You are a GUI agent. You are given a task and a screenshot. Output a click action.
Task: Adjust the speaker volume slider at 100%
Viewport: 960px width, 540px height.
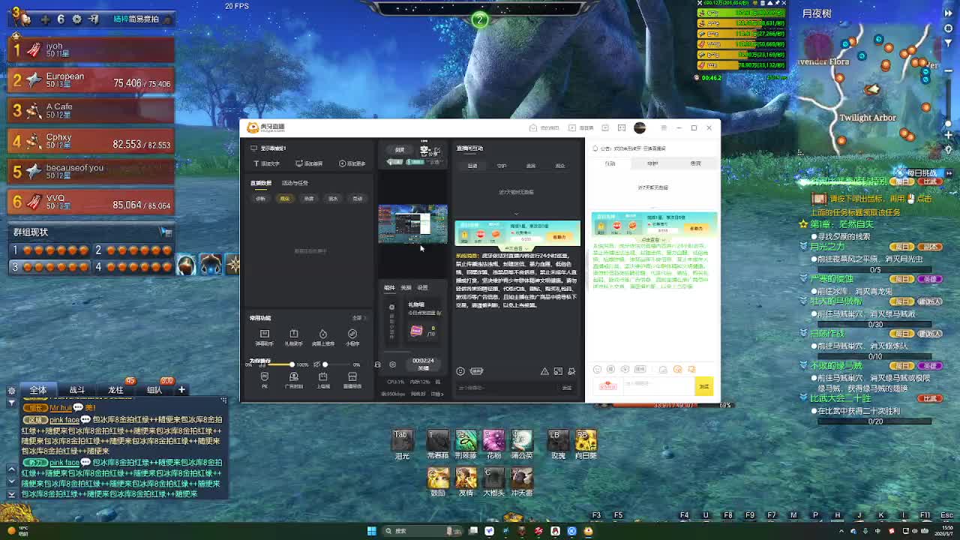coord(292,364)
